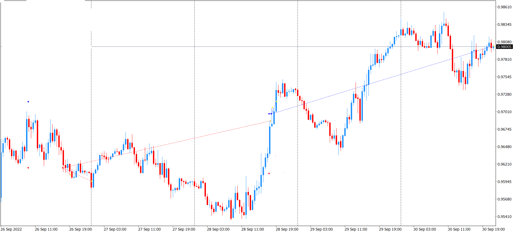Click the 0.97010 price axis label
The width and height of the screenshot is (515, 233).
[505, 112]
